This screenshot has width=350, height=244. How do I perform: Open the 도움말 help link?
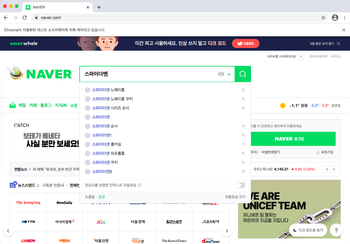[x=90, y=197]
